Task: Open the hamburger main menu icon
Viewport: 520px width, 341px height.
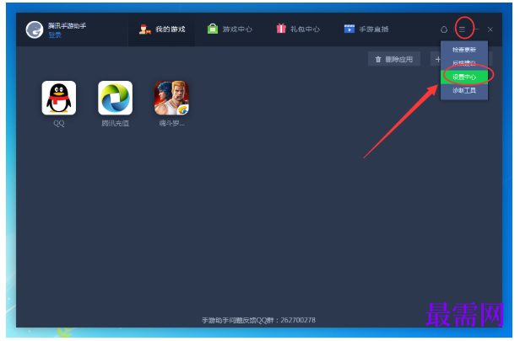Action: pyautogui.click(x=462, y=29)
